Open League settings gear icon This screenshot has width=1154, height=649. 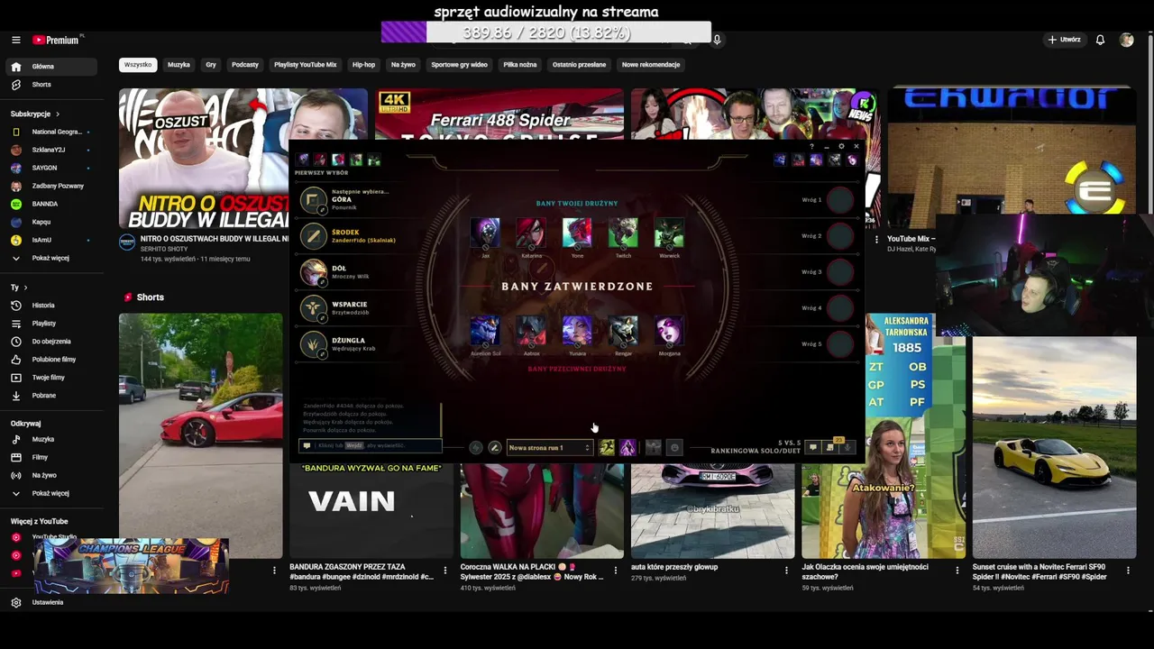[x=841, y=146]
